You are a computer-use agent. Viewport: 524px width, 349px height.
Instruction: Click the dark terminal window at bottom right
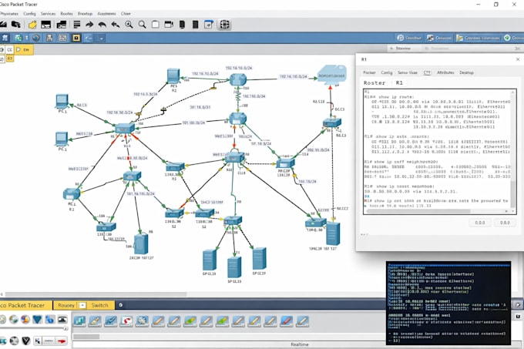(x=448, y=303)
